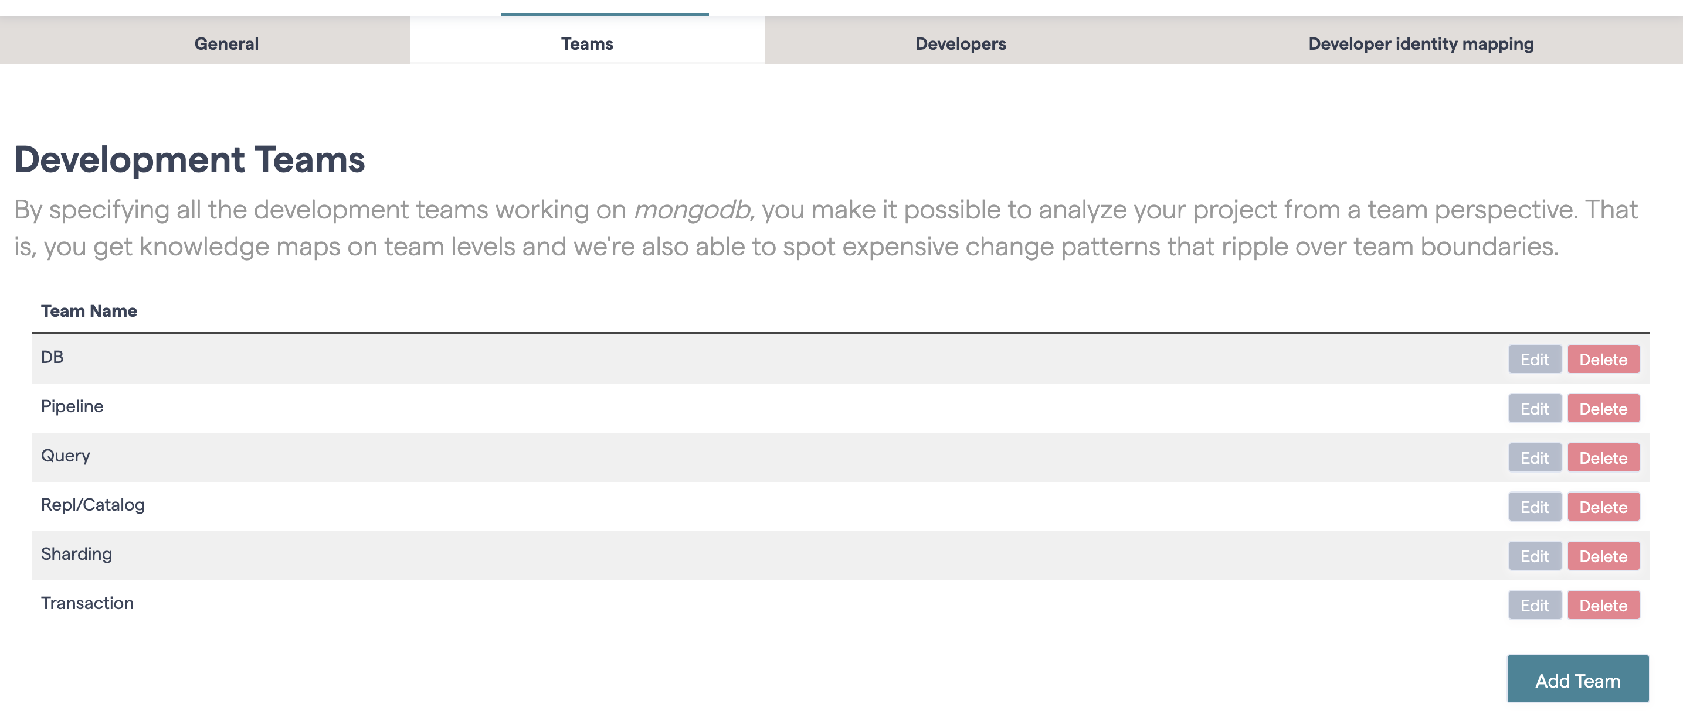Edit the Repl/Catalog team
Screen dimensions: 1683x725
(x=1535, y=507)
